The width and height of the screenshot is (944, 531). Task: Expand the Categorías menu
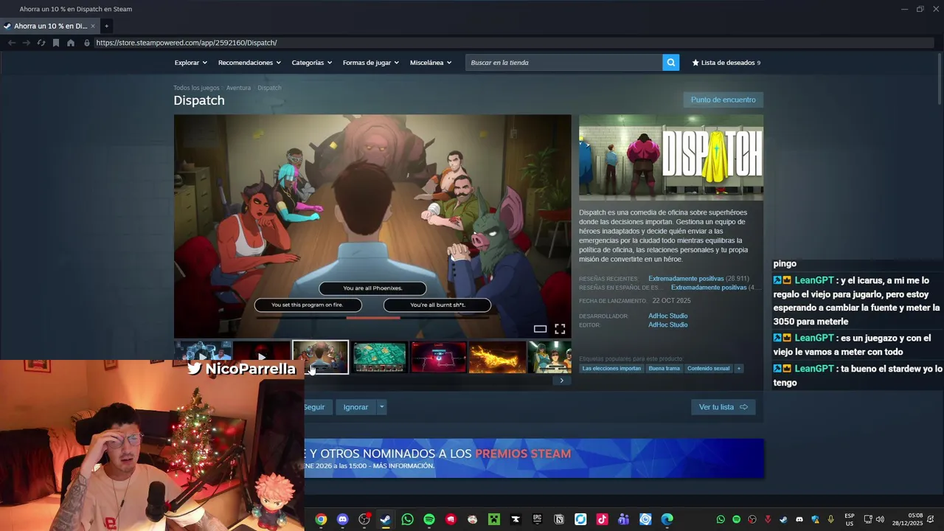[x=312, y=63]
